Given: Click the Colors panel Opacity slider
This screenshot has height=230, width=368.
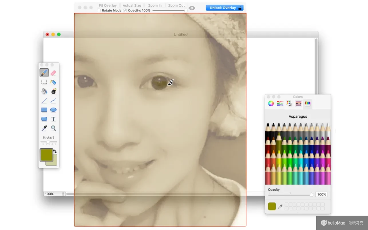Looking at the screenshot, I should pyautogui.click(x=290, y=195).
